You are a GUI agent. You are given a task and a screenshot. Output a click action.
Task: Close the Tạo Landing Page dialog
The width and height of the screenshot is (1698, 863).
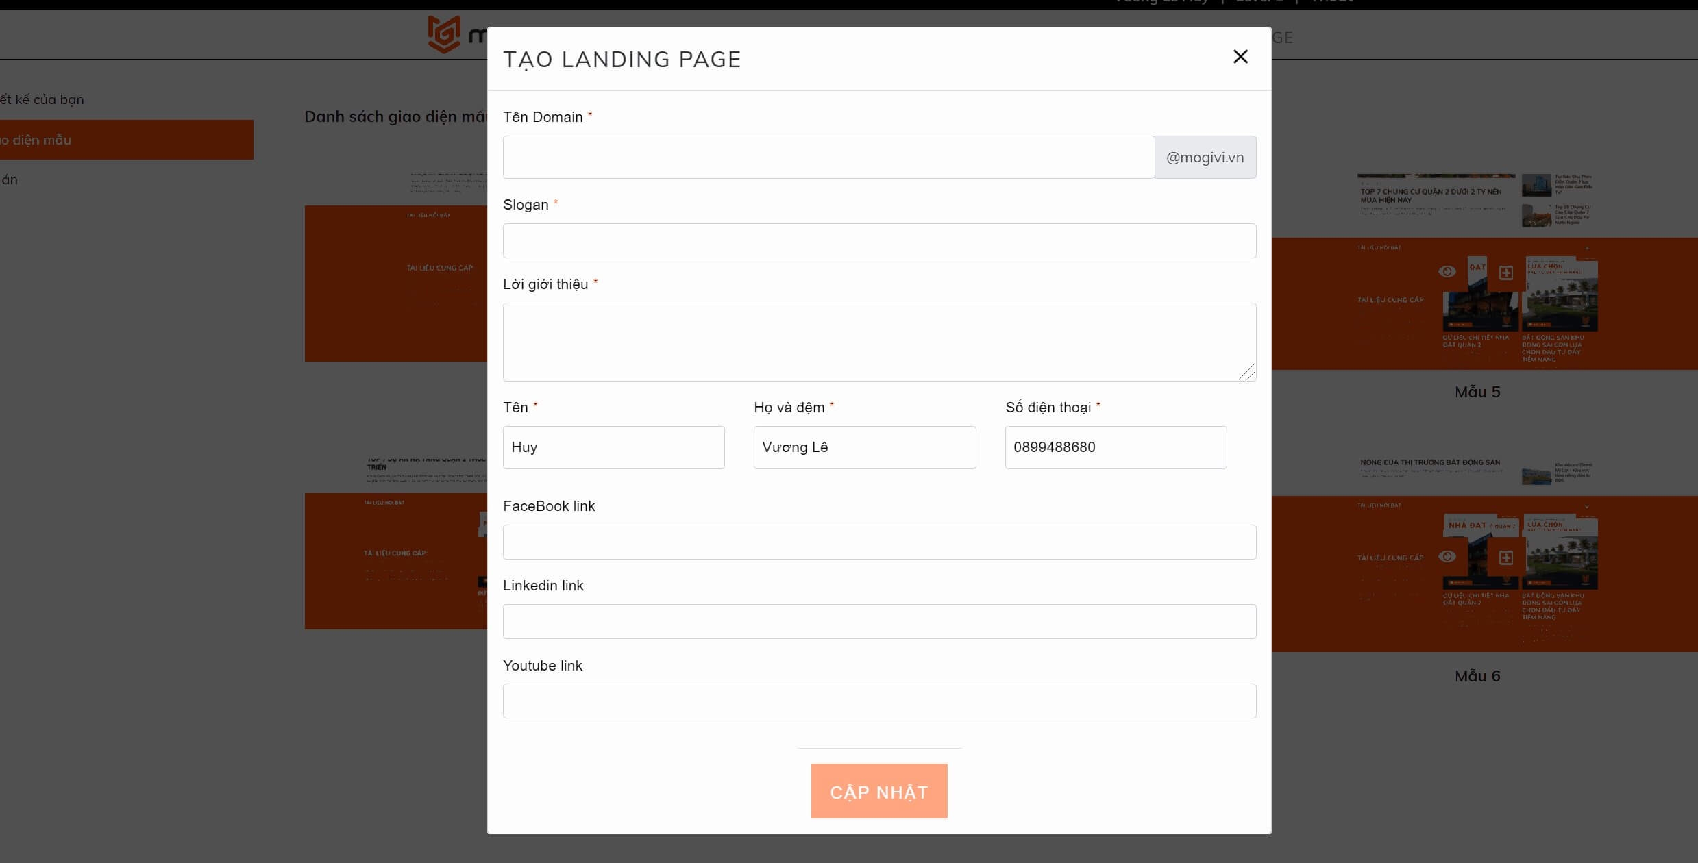[x=1240, y=57]
